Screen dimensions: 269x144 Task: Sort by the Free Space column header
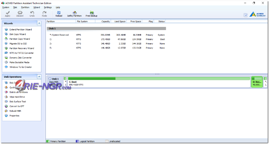tap(134, 21)
